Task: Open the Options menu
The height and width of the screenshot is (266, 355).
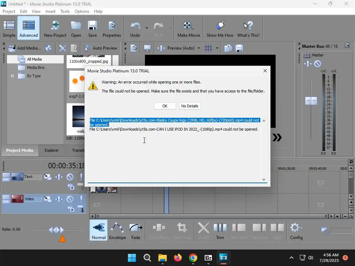Action: (x=82, y=11)
